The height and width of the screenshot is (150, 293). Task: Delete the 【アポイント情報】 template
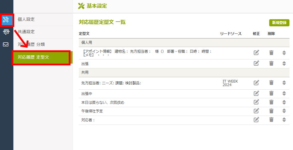271,53
